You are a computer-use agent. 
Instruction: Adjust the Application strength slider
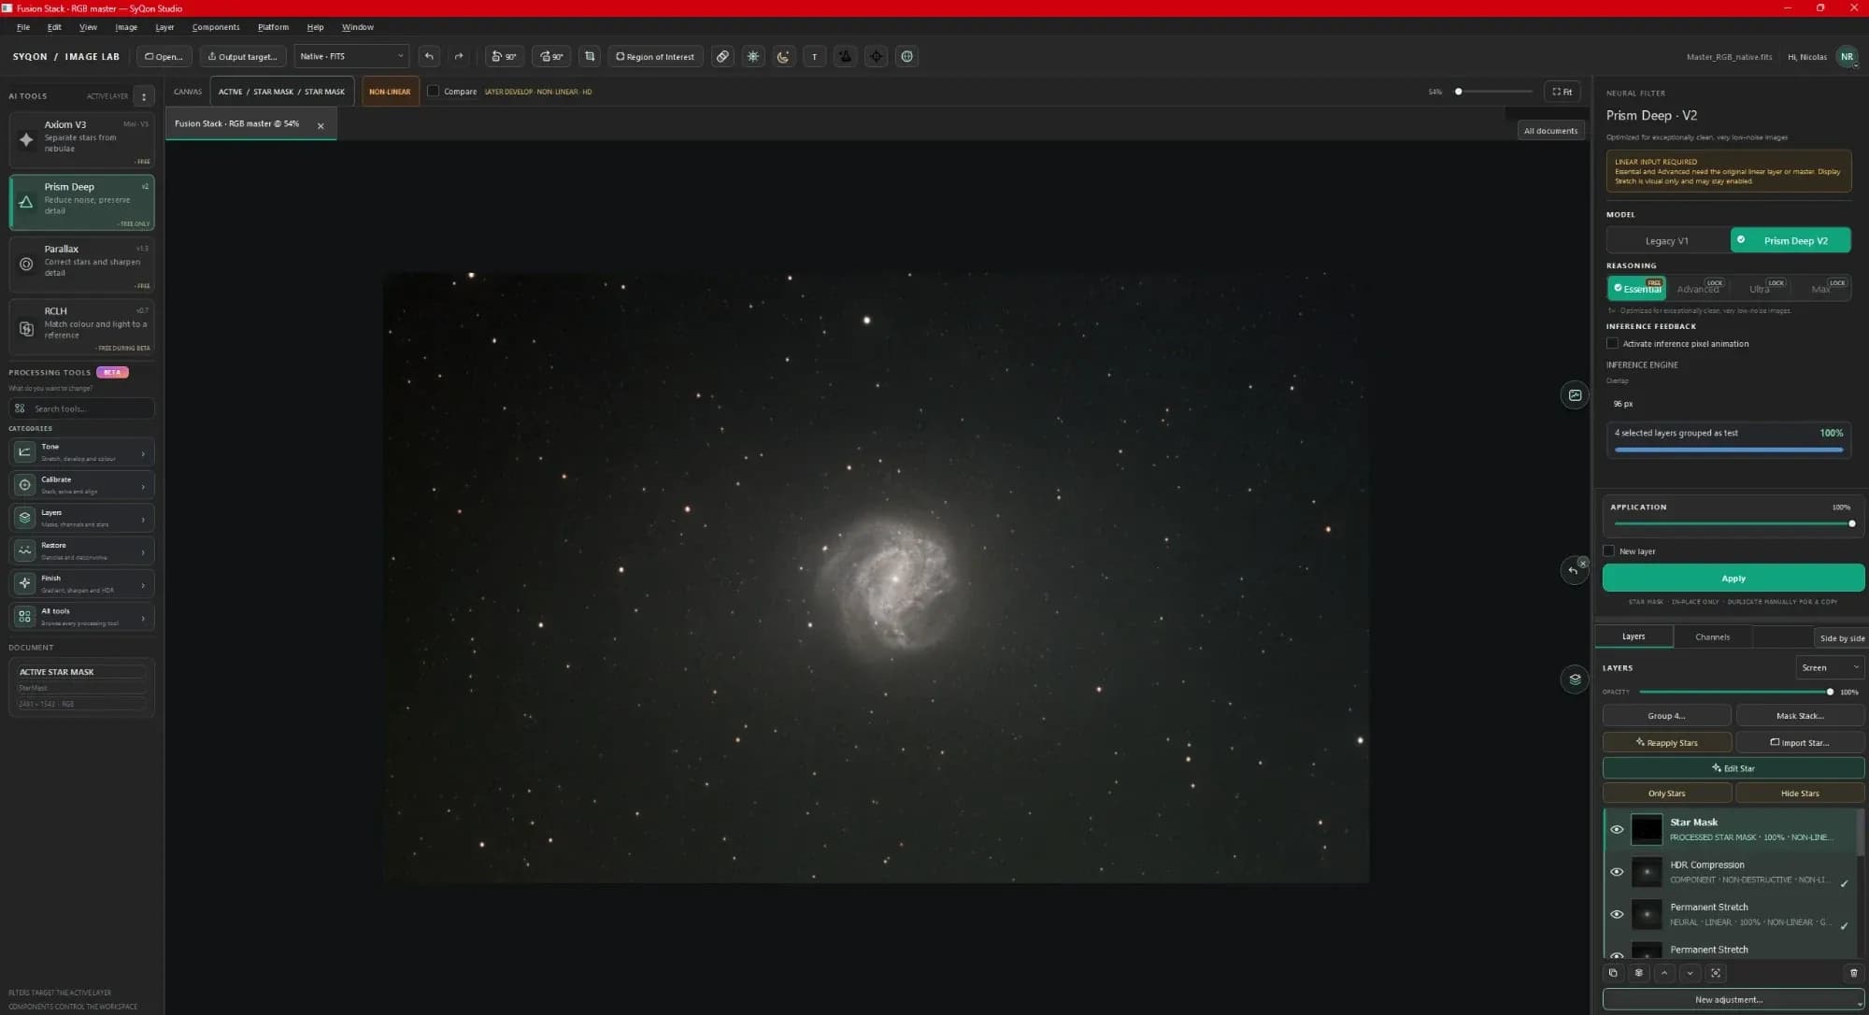point(1733,523)
